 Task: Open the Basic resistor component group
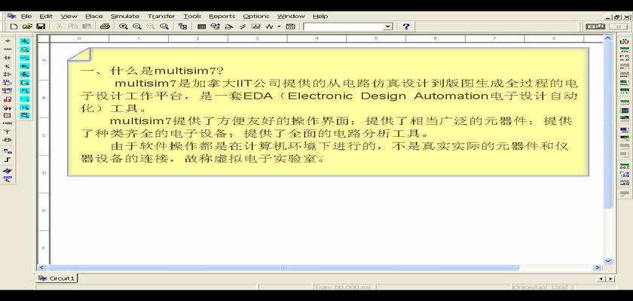coord(8,49)
